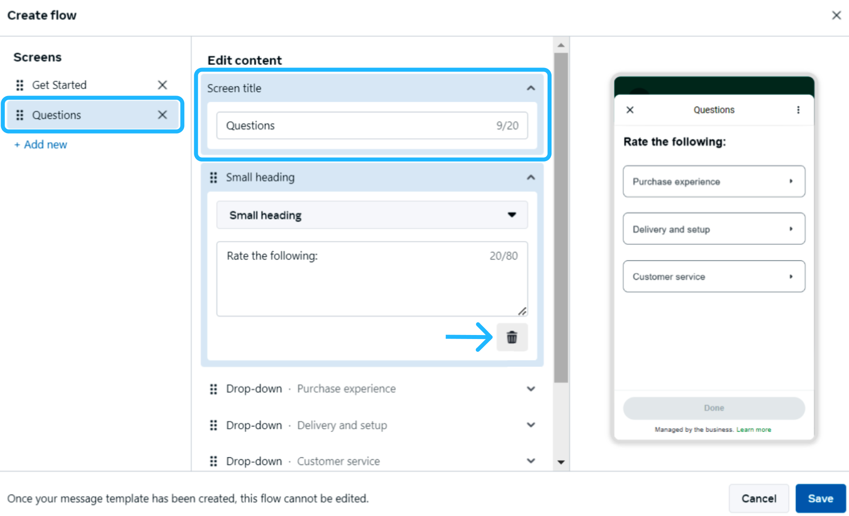The height and width of the screenshot is (516, 849).
Task: Click drag handle of Small heading section
Action: (x=214, y=178)
